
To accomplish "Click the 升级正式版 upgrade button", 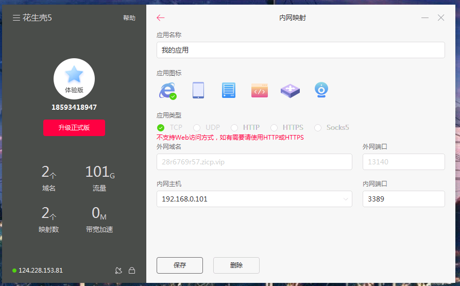I will point(74,128).
